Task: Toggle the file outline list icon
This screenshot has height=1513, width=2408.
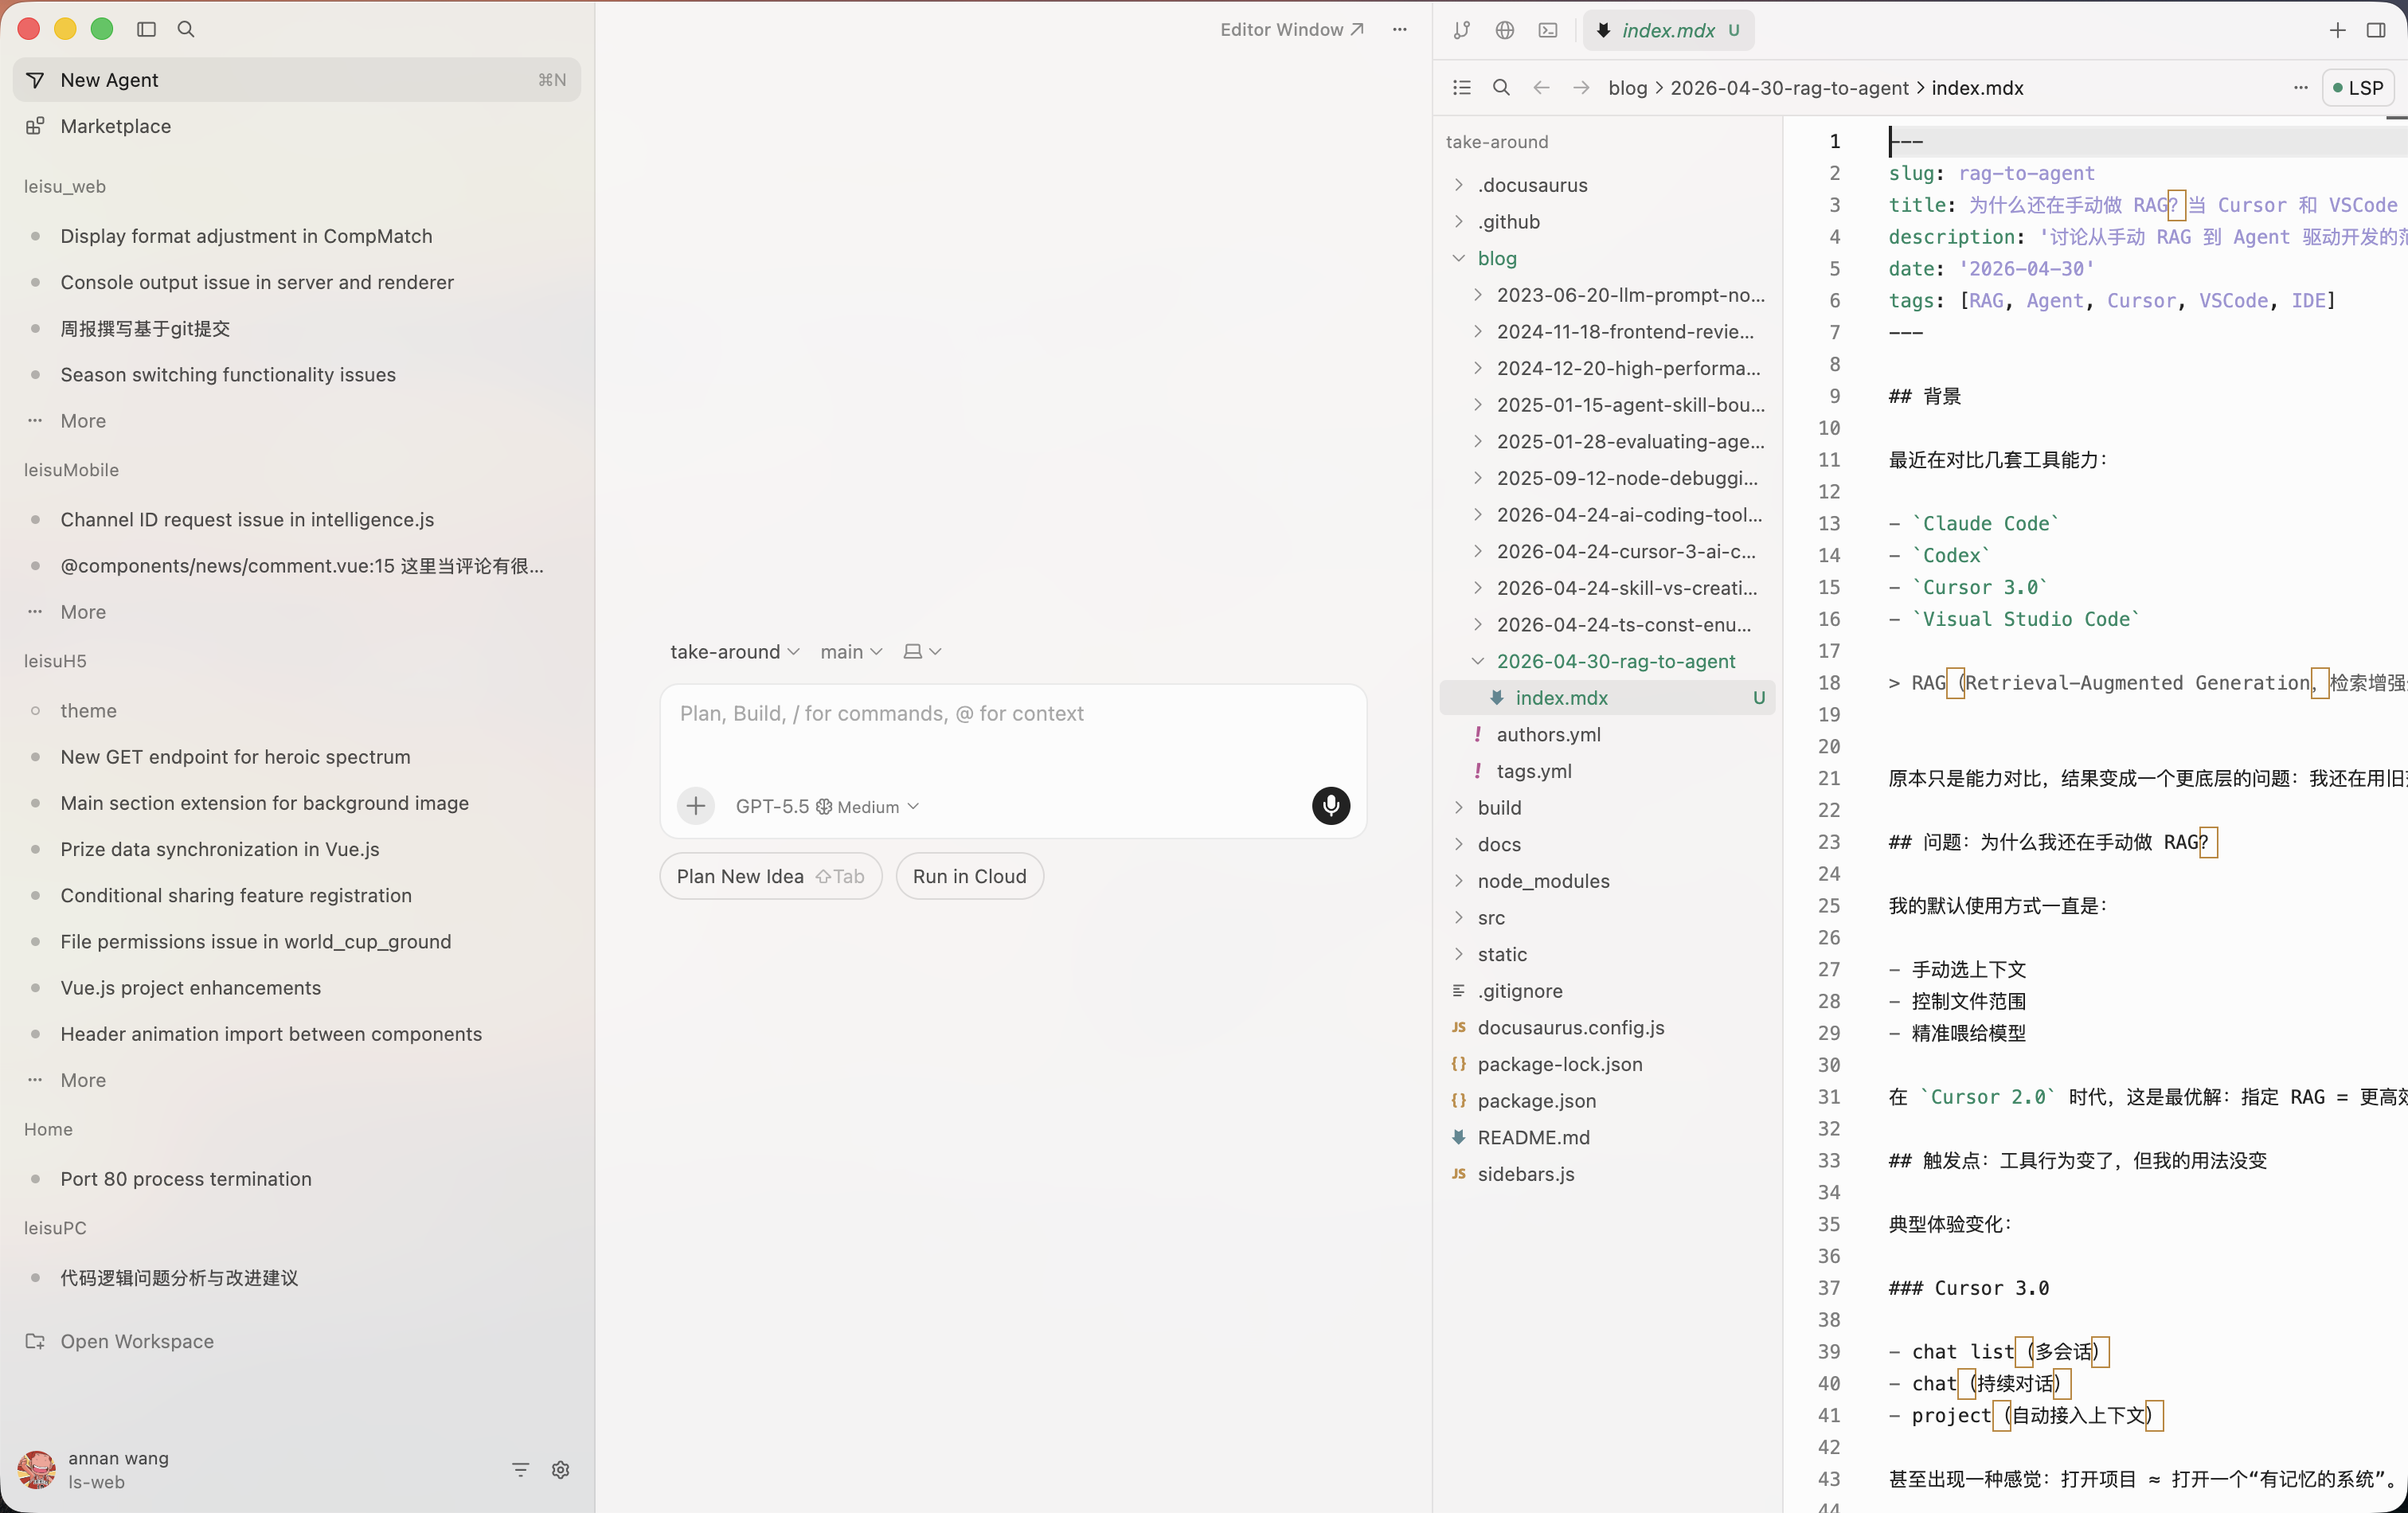Action: (x=1462, y=88)
